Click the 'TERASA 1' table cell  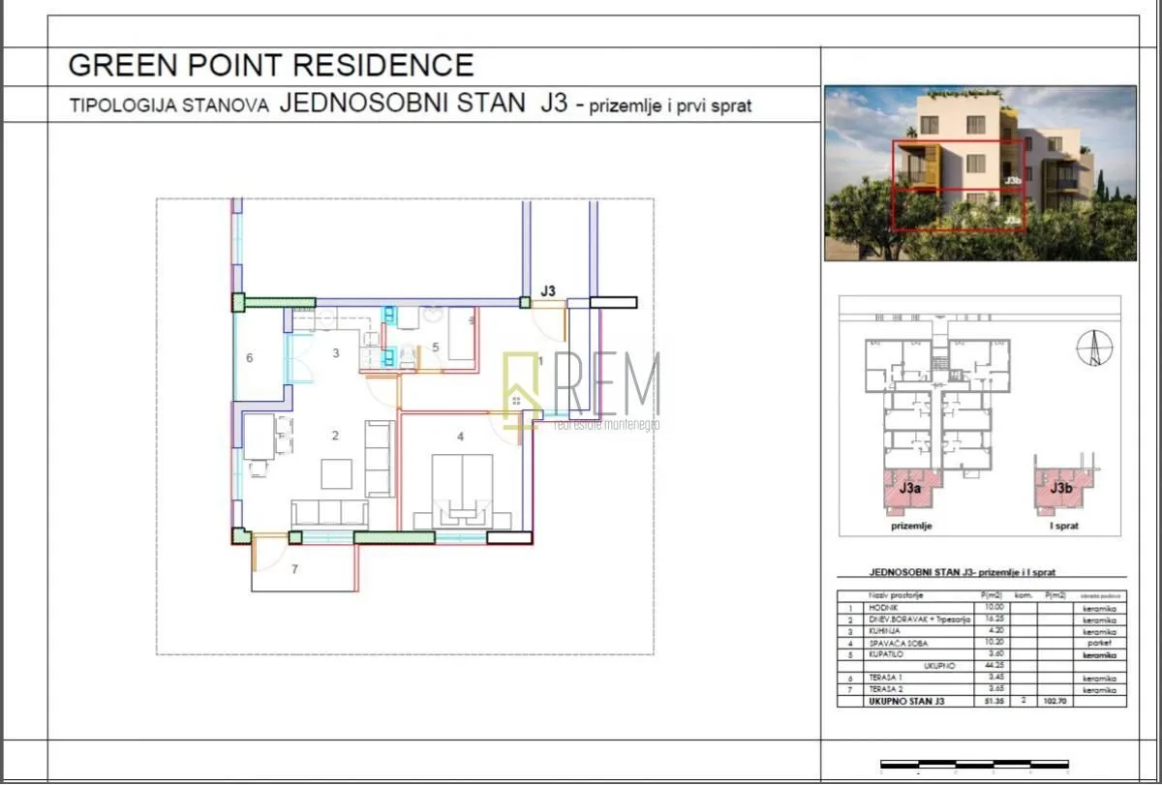[x=885, y=678]
